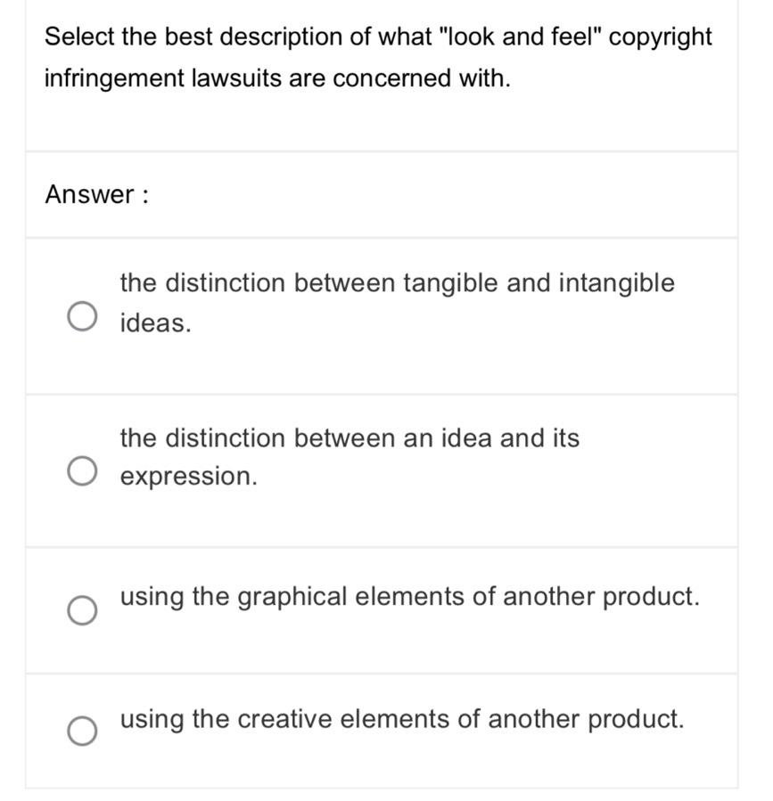The height and width of the screenshot is (801, 773).
Task: Click the word 'copyright' in the question
Action: [x=661, y=37]
